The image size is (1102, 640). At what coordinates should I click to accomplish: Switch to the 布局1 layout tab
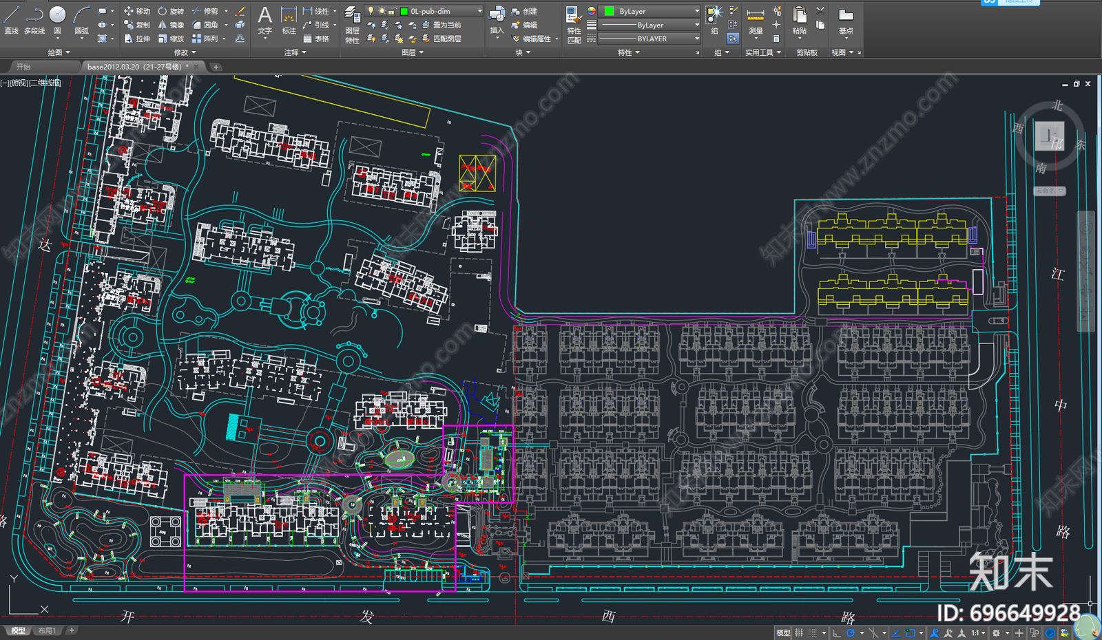pyautogui.click(x=47, y=630)
